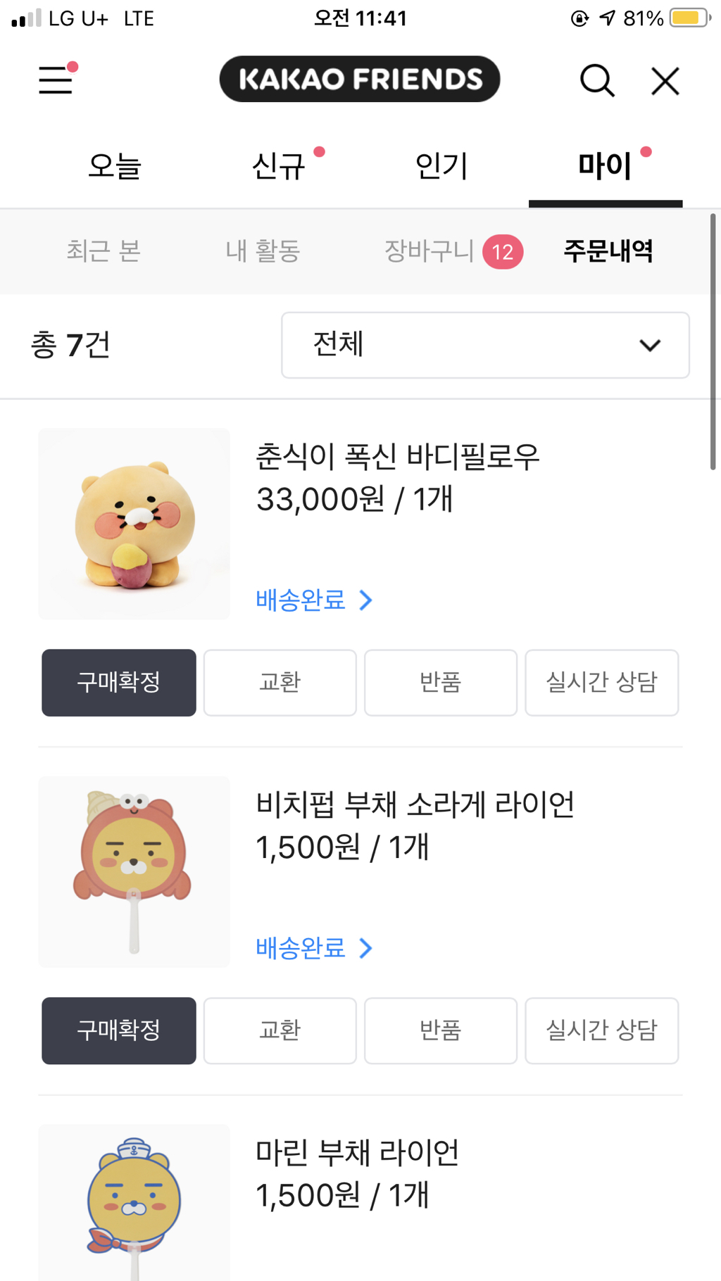Image resolution: width=721 pixels, height=1281 pixels.
Task: Close the page with X icon
Action: (665, 81)
